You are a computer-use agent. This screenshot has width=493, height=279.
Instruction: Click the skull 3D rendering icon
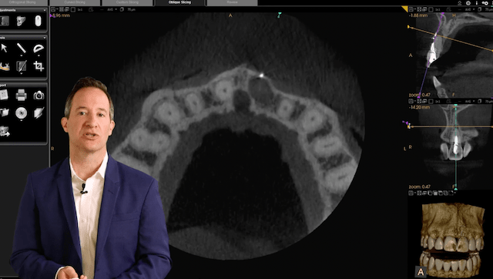(21, 21)
